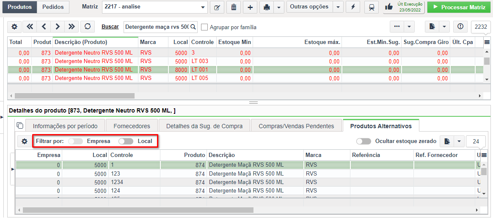
Task: Open the Matriz 2217 - analise combo box
Action: pyautogui.click(x=155, y=7)
